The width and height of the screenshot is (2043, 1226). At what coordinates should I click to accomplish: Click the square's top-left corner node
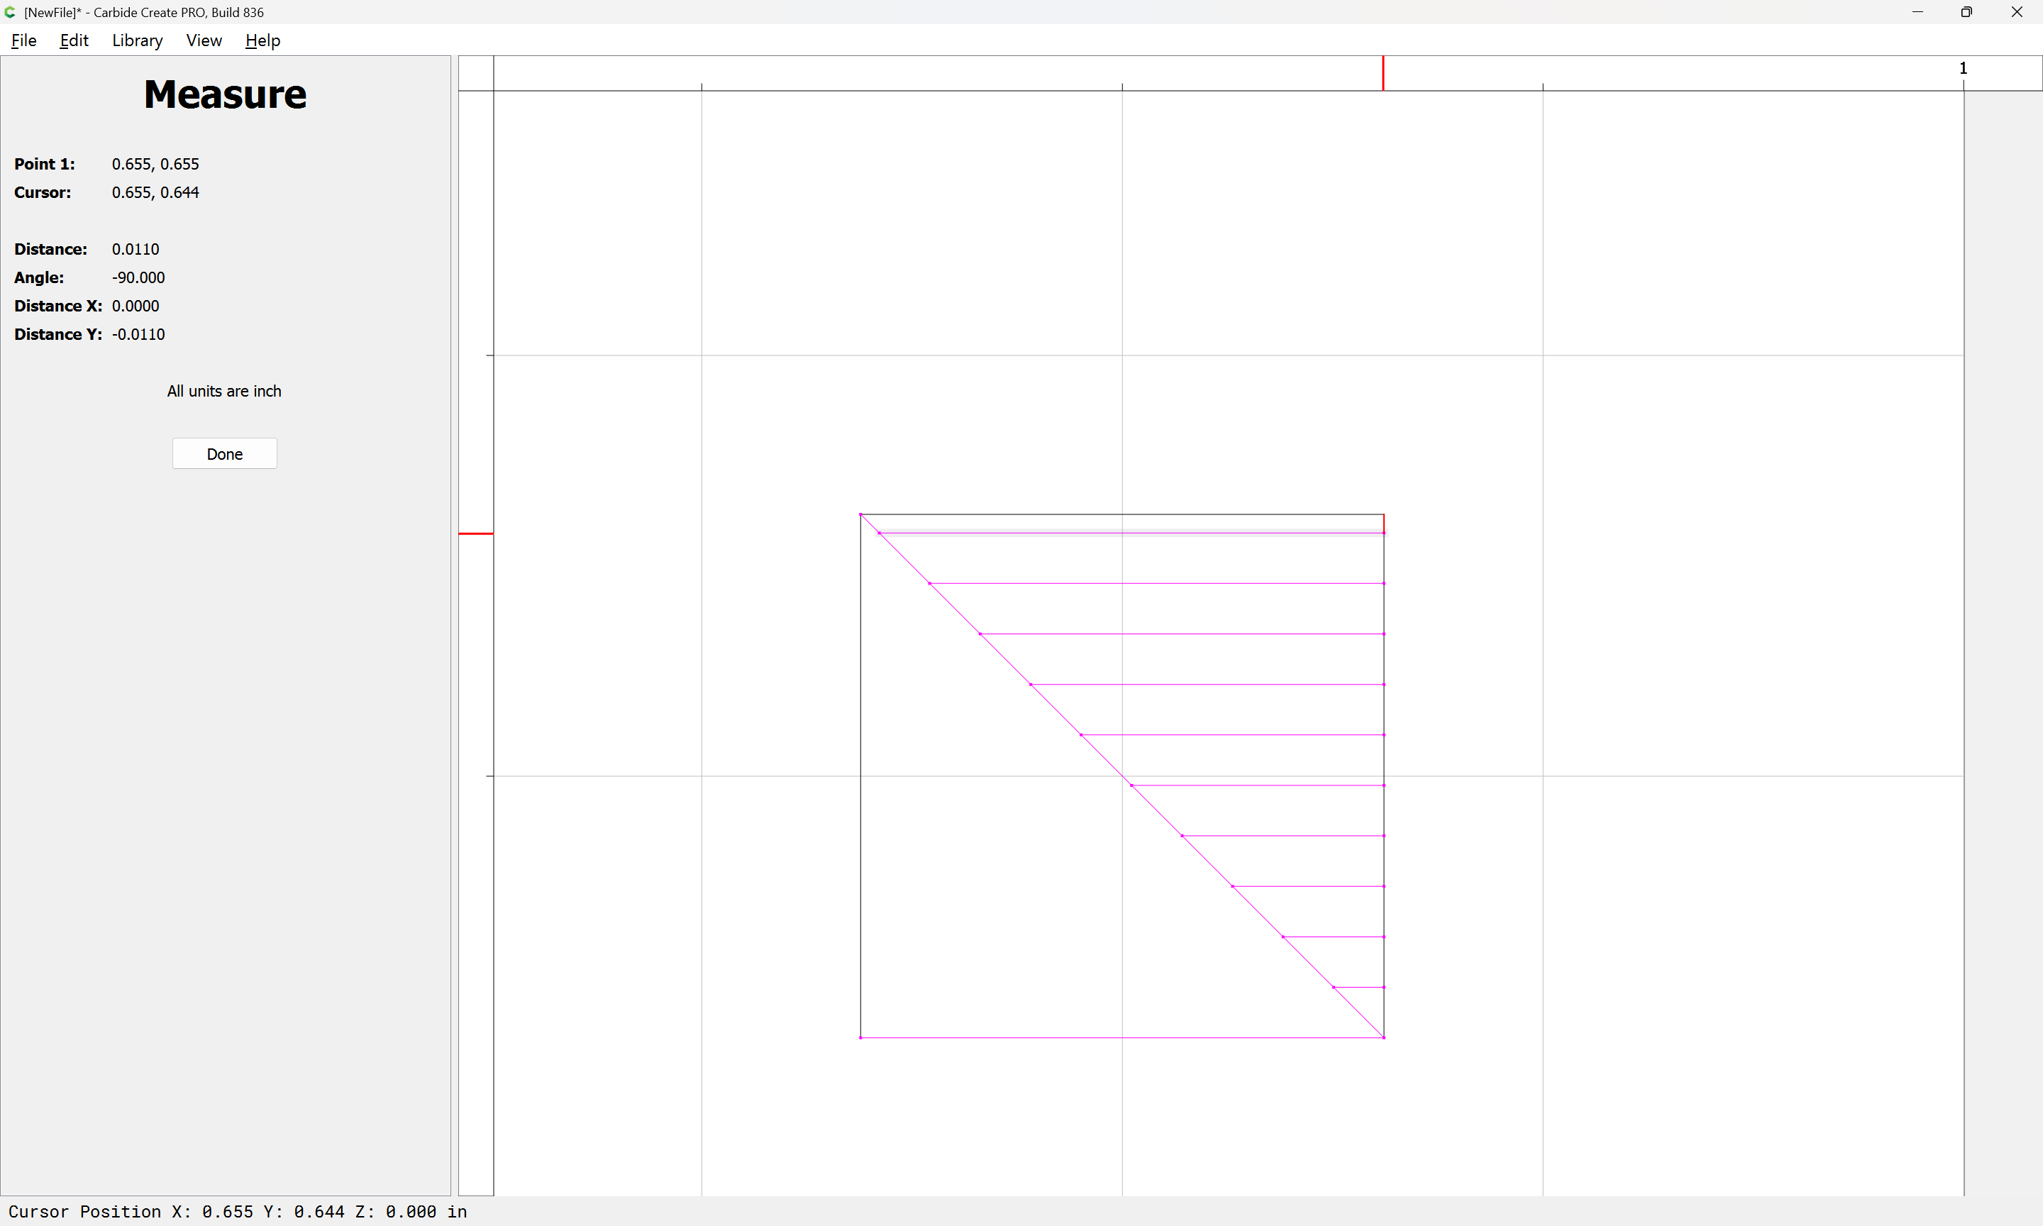(860, 514)
